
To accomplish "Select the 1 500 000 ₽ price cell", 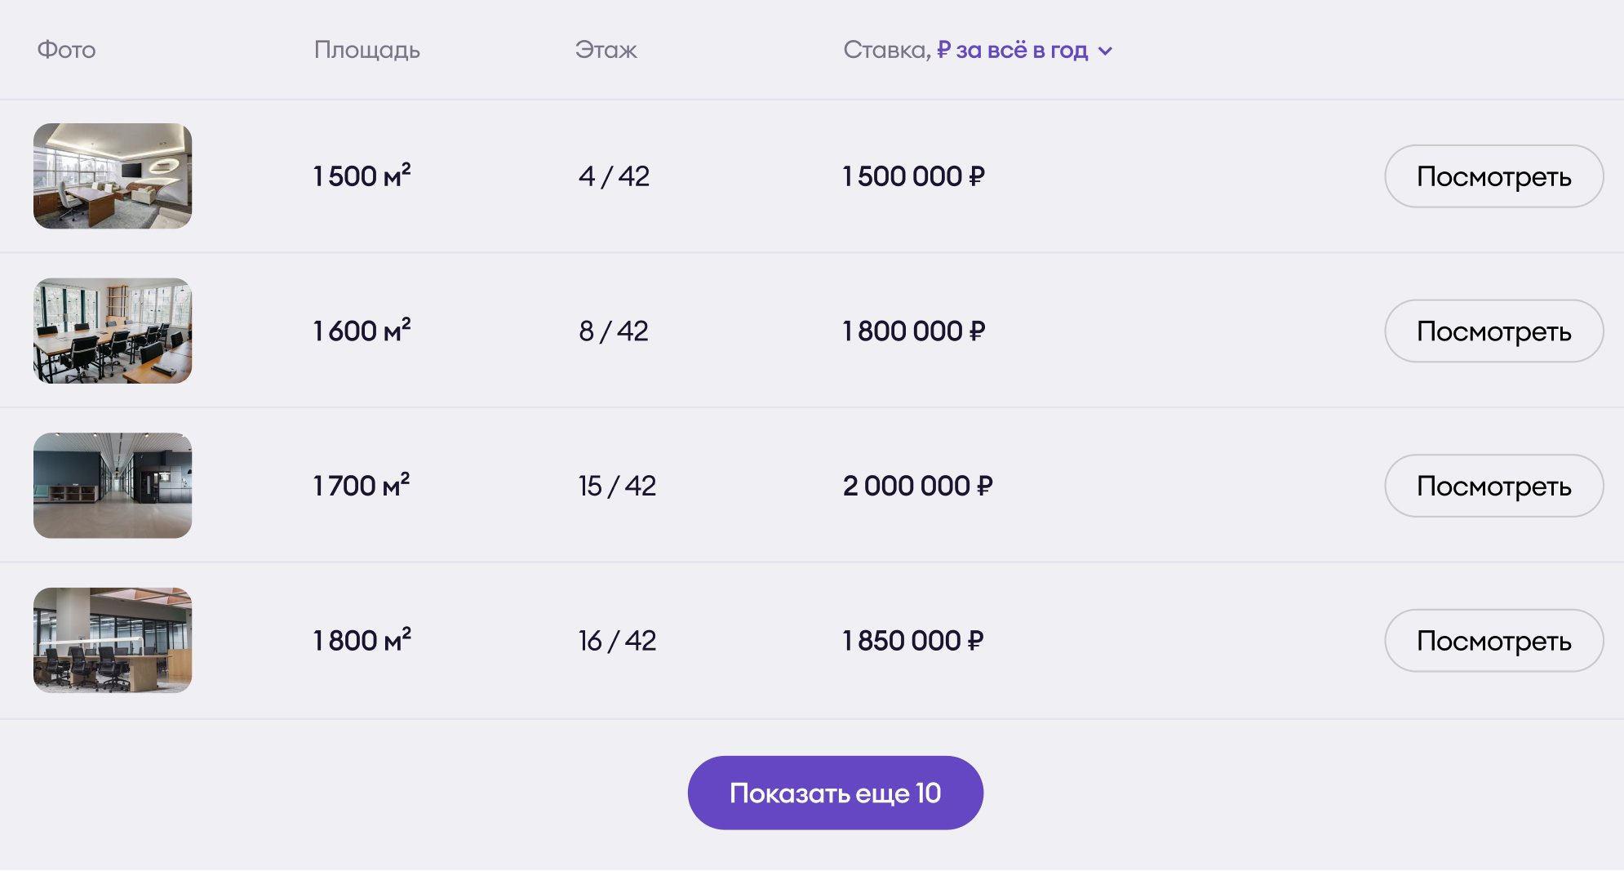I will coord(913,176).
